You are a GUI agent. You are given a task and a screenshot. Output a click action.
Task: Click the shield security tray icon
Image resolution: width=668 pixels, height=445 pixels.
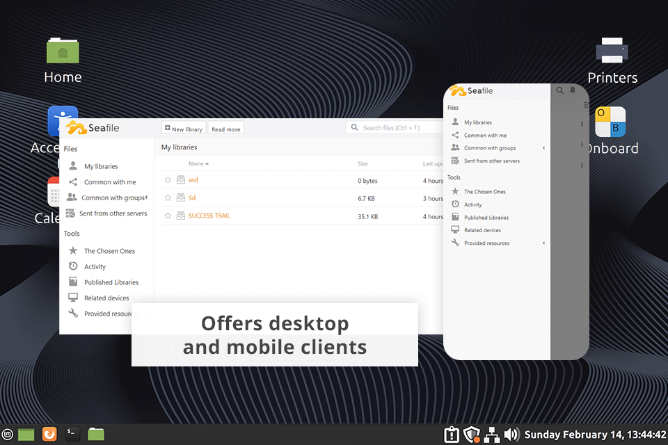472,435
